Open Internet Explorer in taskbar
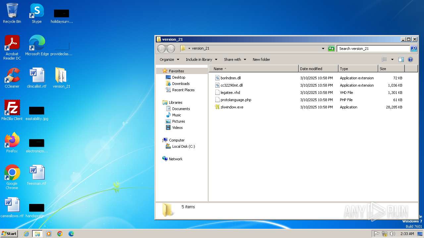The height and width of the screenshot is (238, 424). [x=26, y=234]
